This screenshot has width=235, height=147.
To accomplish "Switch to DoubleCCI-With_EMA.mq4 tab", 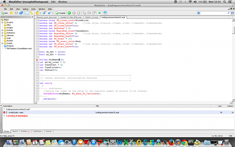I will [71, 17].
